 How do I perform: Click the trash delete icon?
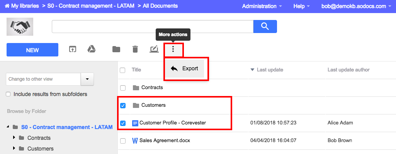pyautogui.click(x=135, y=49)
